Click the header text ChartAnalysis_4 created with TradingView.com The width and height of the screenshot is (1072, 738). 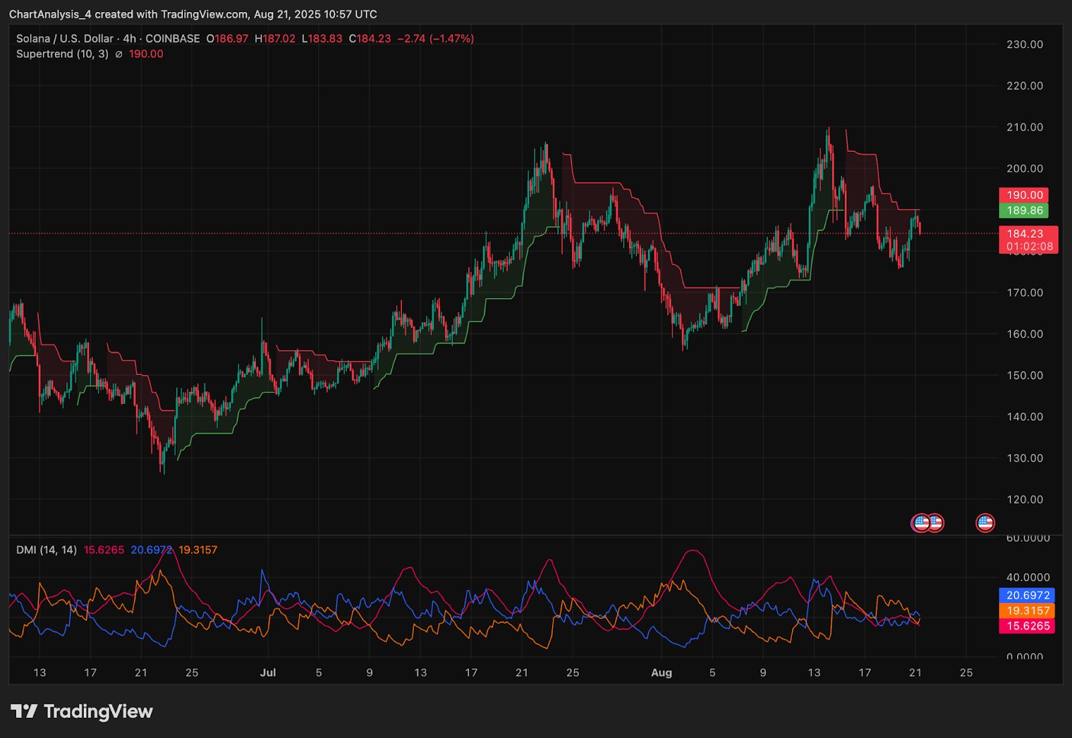[128, 14]
